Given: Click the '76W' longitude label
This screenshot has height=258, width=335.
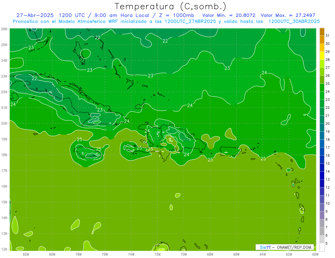Looking at the screenshot, I should 105,254.
